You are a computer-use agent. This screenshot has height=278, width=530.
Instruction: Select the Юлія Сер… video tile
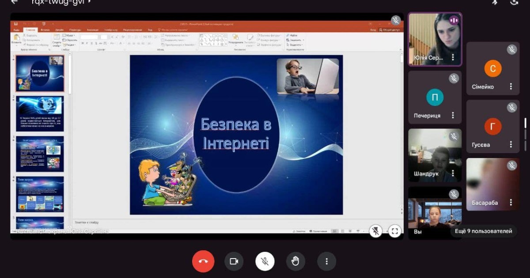(x=435, y=39)
